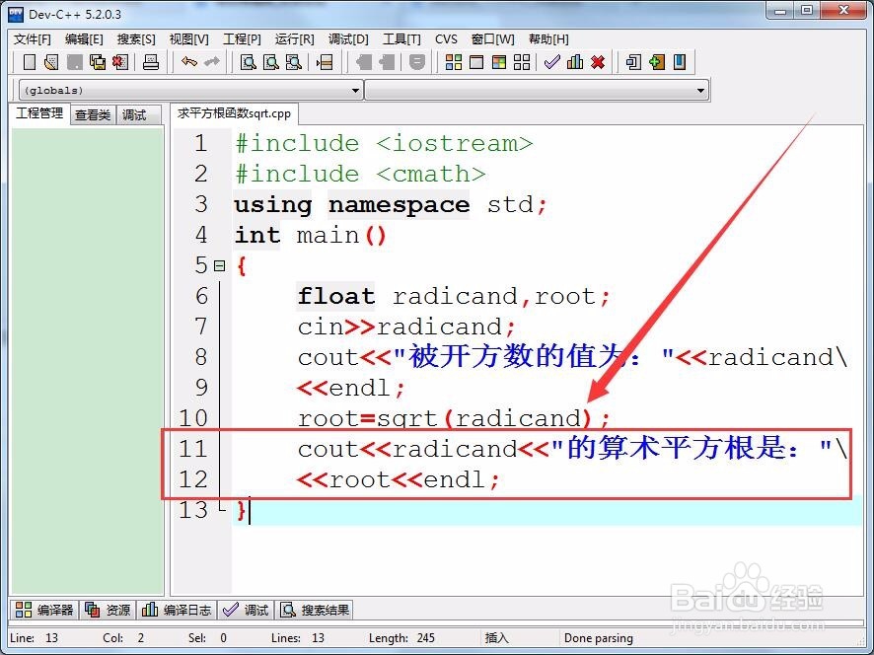
Task: Click on 'namespace' keyword in line 3
Action: coord(400,204)
